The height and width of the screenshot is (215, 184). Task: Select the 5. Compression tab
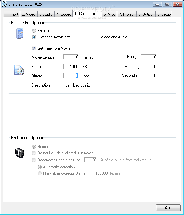click(x=87, y=14)
